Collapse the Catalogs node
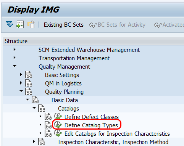The height and width of the screenshot is (146, 184). coord(34,108)
